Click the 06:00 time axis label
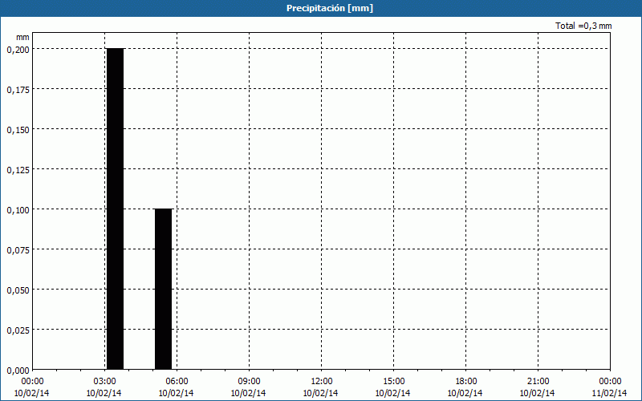The image size is (642, 401). (x=177, y=382)
